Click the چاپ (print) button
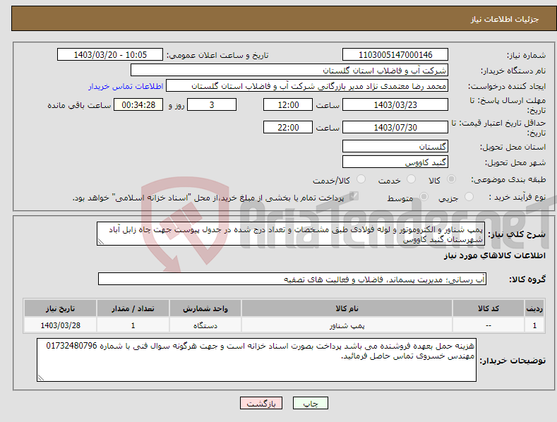The image size is (557, 422). click(x=310, y=403)
